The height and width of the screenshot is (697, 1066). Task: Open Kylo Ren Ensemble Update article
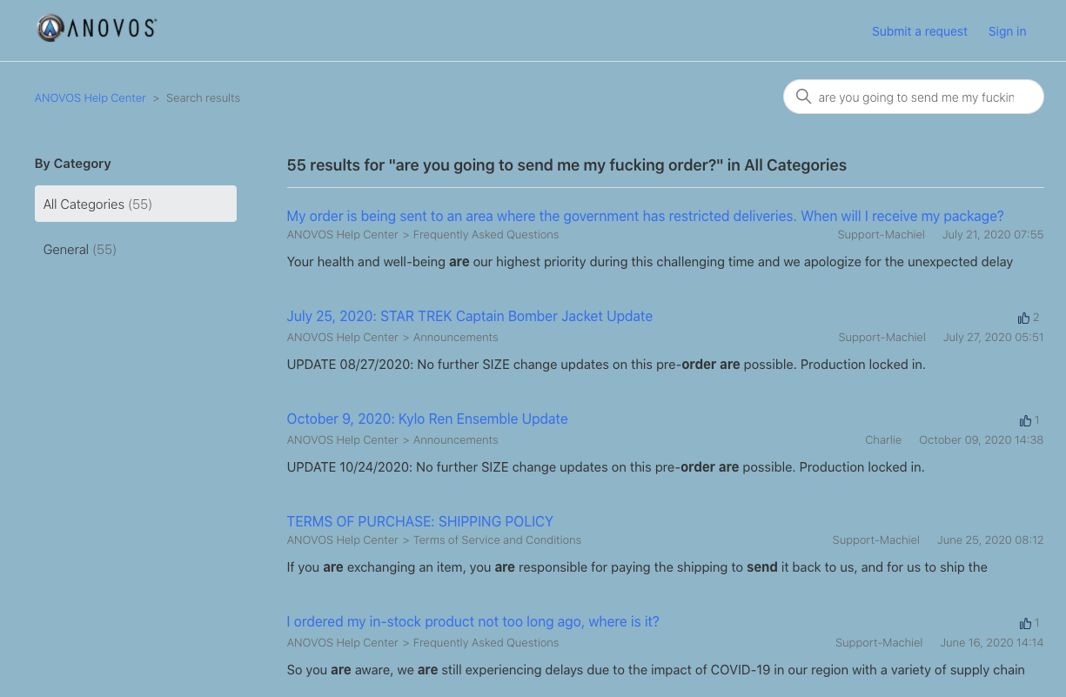pos(427,419)
